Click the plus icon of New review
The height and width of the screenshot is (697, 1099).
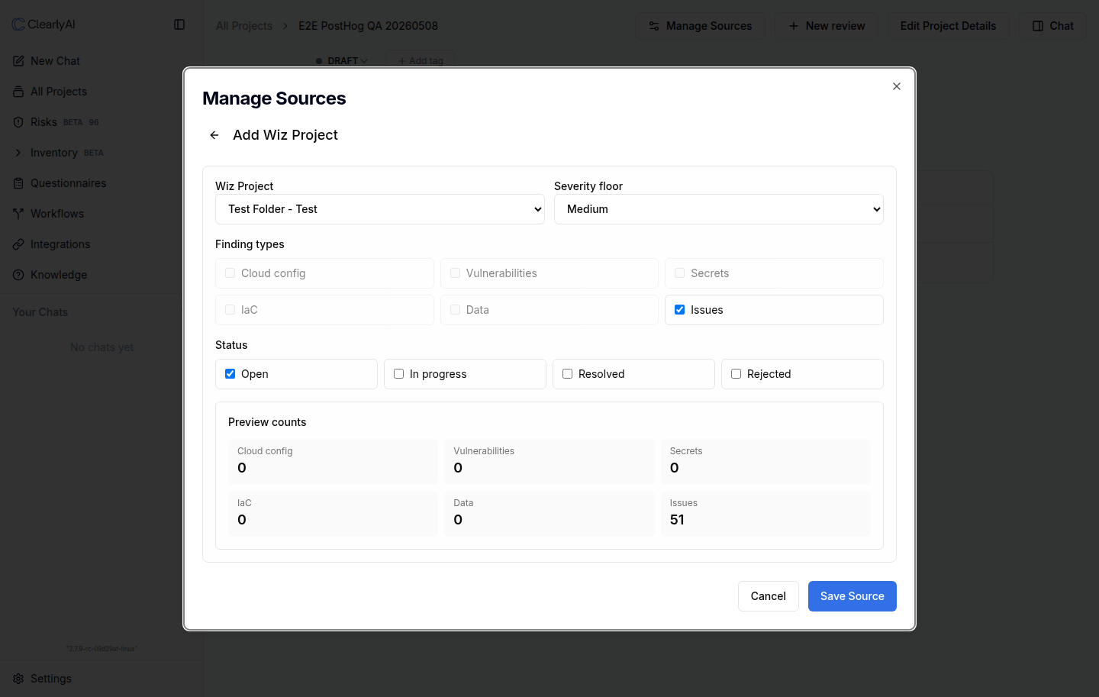point(794,26)
